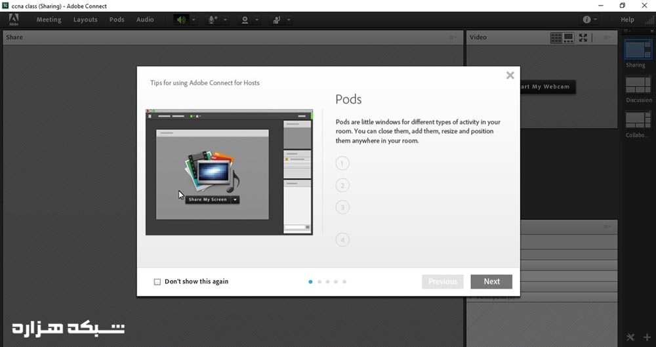Switch Video pod to grid view
Image resolution: width=656 pixels, height=347 pixels.
(556, 37)
